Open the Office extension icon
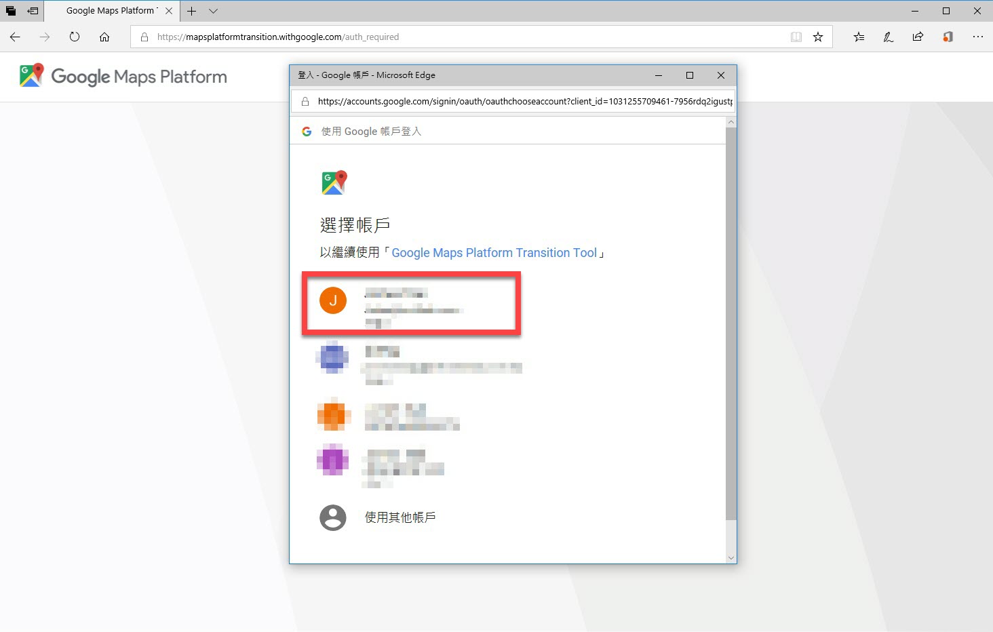This screenshot has width=993, height=632. tap(948, 37)
